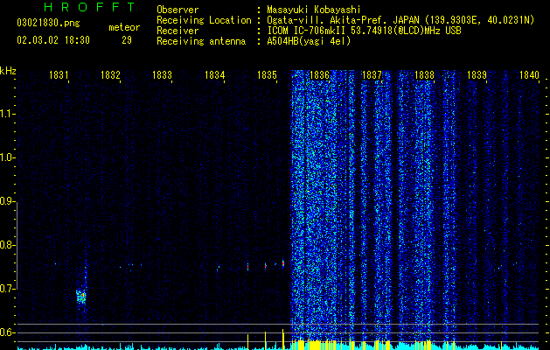Click the 1.0 kHz axis label
Viewport: 550px width, 350px height.
coord(6,157)
